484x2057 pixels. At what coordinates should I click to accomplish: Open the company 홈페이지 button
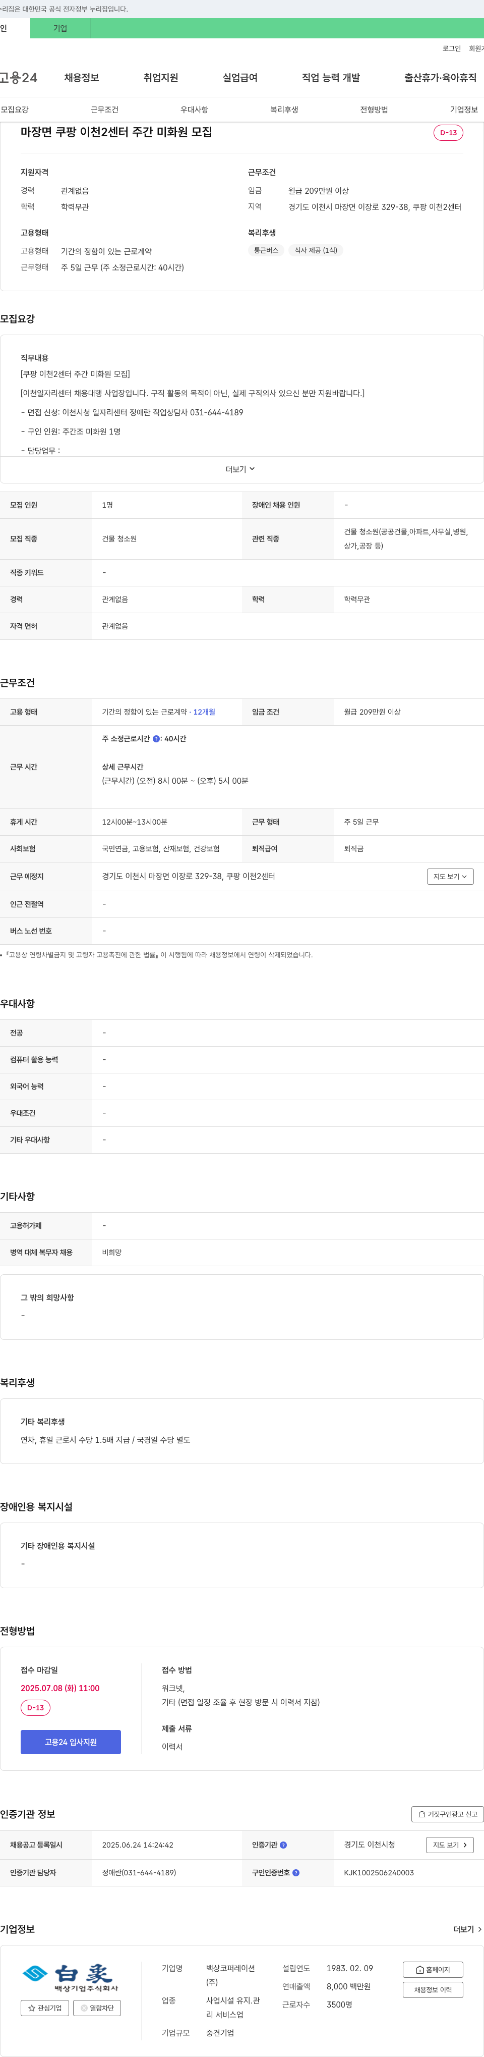tap(432, 1969)
